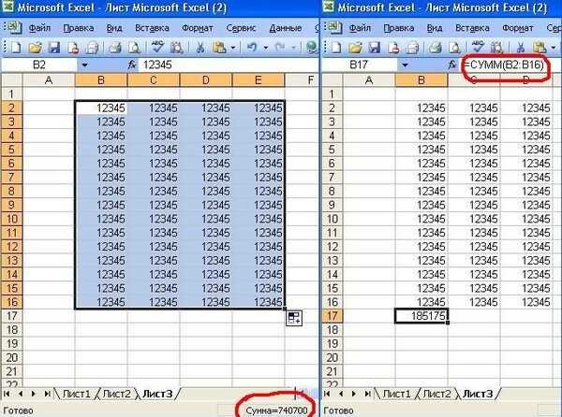
Task: Click the Redo arrow icon in left window
Action: [x=280, y=48]
